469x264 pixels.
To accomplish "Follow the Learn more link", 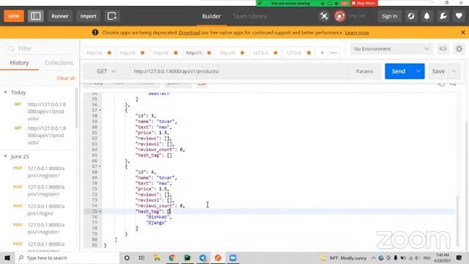I will (x=357, y=32).
